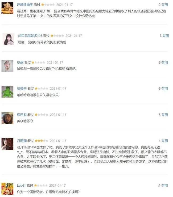Open 月薇澜's profile picture
173x197 pixels.
7,144
